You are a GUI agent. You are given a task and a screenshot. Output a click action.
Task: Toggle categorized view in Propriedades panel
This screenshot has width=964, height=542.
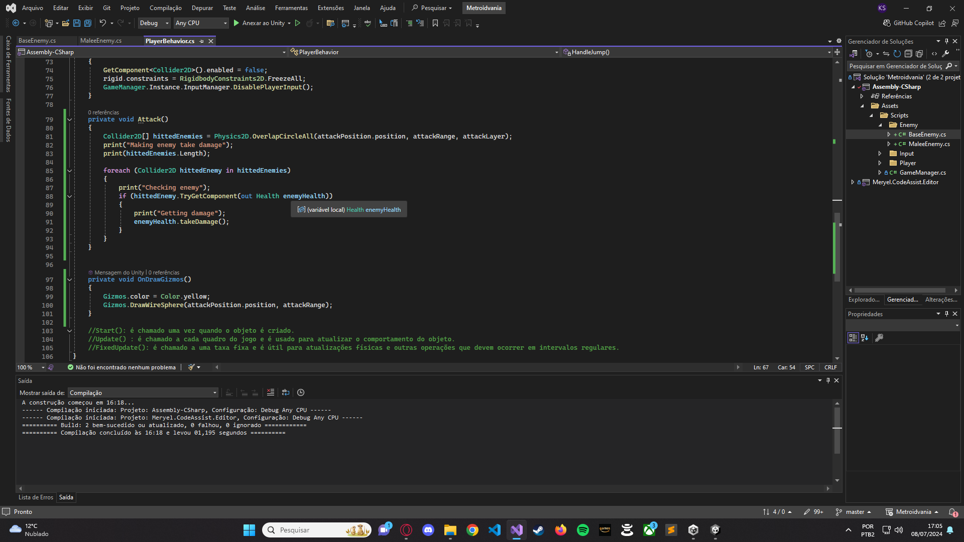tap(853, 338)
